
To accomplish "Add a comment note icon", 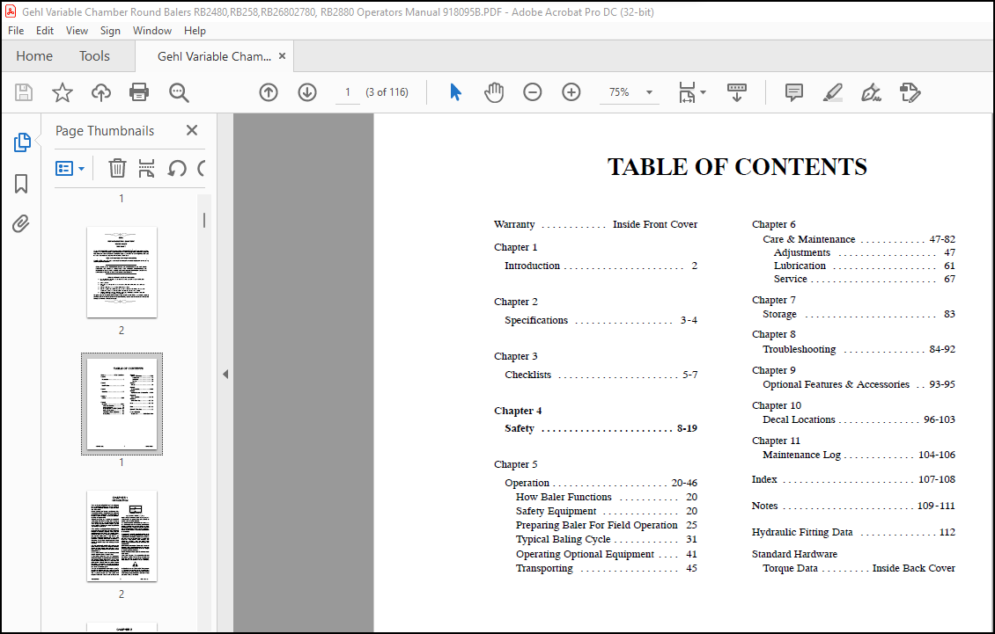I will click(x=794, y=92).
